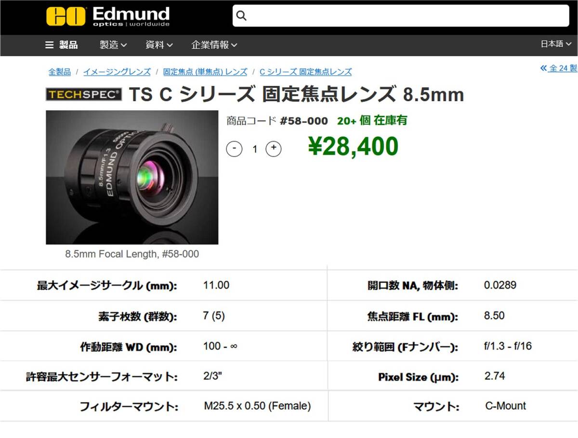The image size is (578, 438).
Task: Click the value 8.50
Action: pos(494,316)
